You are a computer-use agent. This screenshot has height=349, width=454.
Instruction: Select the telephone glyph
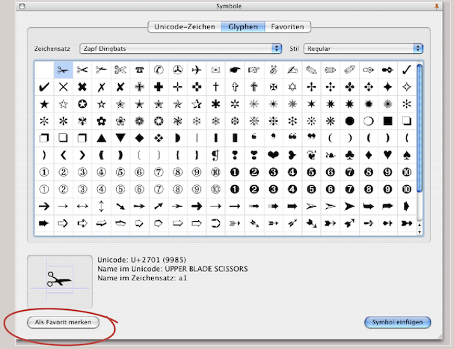pos(139,70)
